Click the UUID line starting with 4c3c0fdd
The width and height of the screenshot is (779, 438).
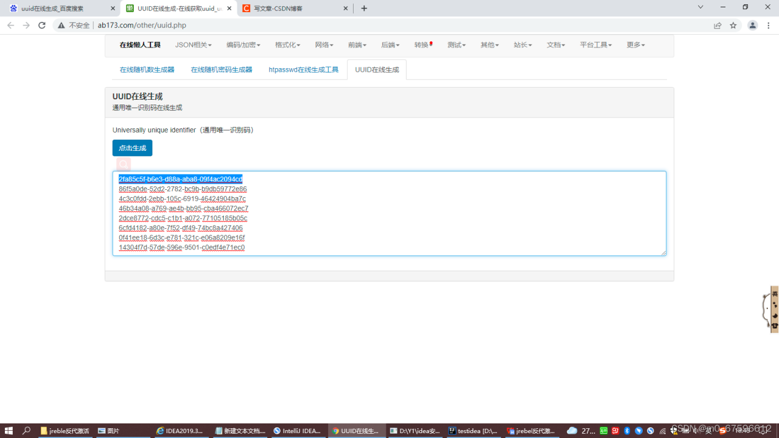click(x=182, y=199)
